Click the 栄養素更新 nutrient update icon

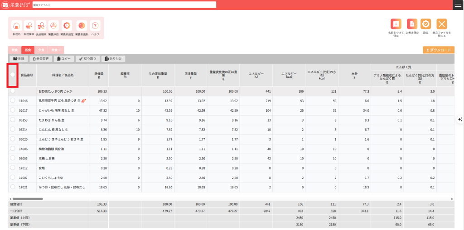pyautogui.click(x=82, y=26)
